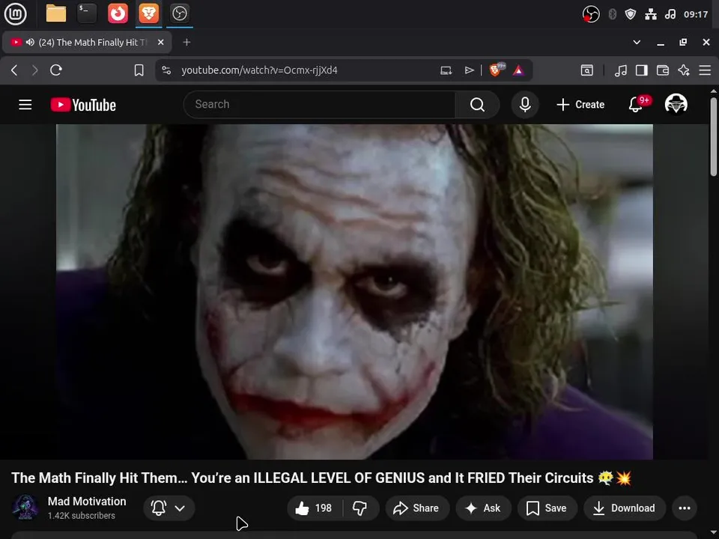The image size is (719, 539).
Task: Bookmark this page
Action: point(139,70)
